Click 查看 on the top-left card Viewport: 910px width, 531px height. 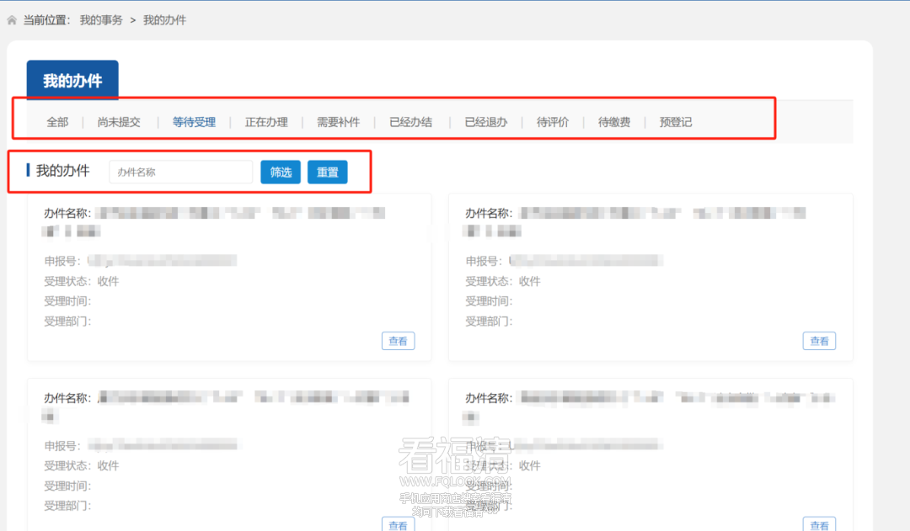[398, 341]
